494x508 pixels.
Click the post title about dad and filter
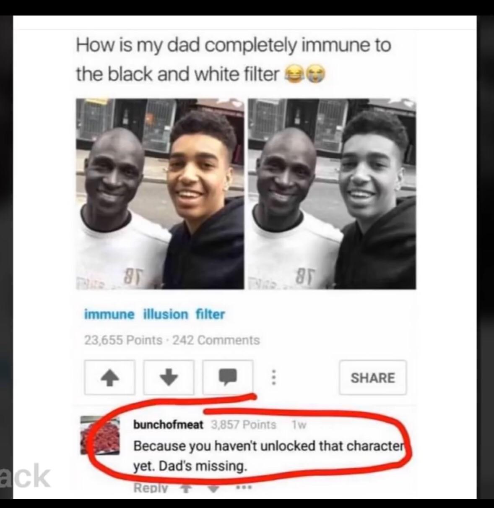coord(234,60)
